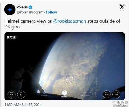Click the EV1 EGRESS text label

coord(65,97)
